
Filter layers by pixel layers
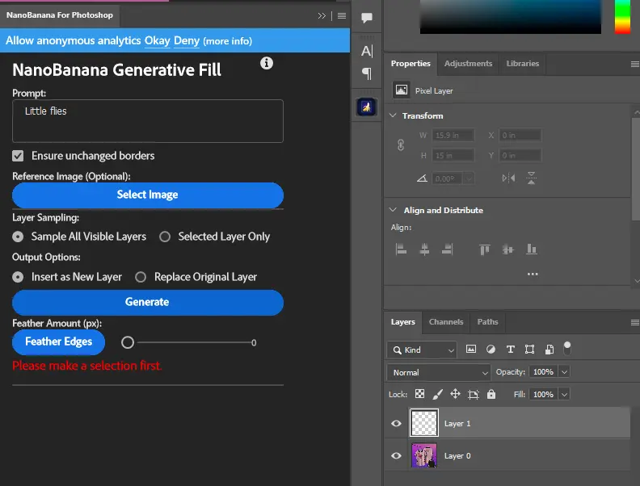470,350
